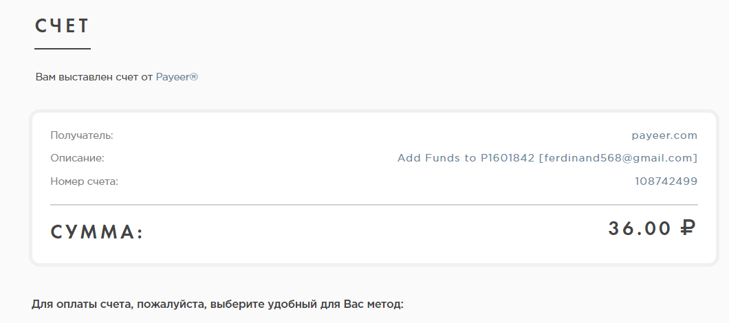This screenshot has width=729, height=323.
Task: Open the Payeer® link
Action: click(177, 77)
